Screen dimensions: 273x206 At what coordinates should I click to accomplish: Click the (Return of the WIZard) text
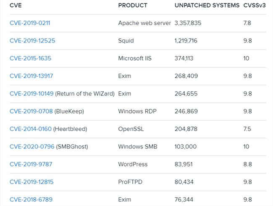(85, 94)
